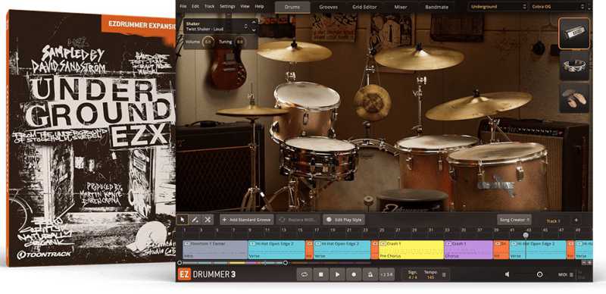Image resolution: width=606 pixels, height=294 pixels.
Task: Click bar number 17 on ruler
Action: (x=317, y=230)
